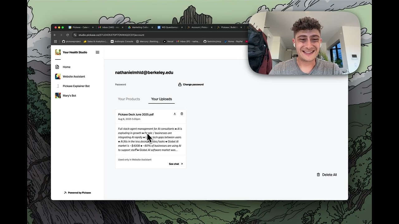The image size is (399, 224).
Task: Click the nathanielmhld@berkeley.edu email heading
Action: (x=144, y=72)
